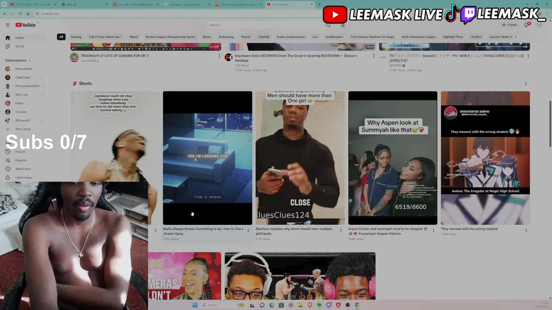Viewport: 552px width, 310px height.
Task: Open menu for Aspen Cartier short
Action: point(433,230)
